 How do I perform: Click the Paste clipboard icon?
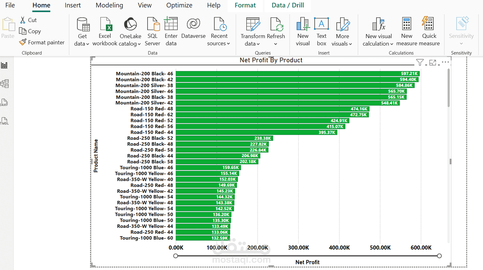(x=8, y=24)
